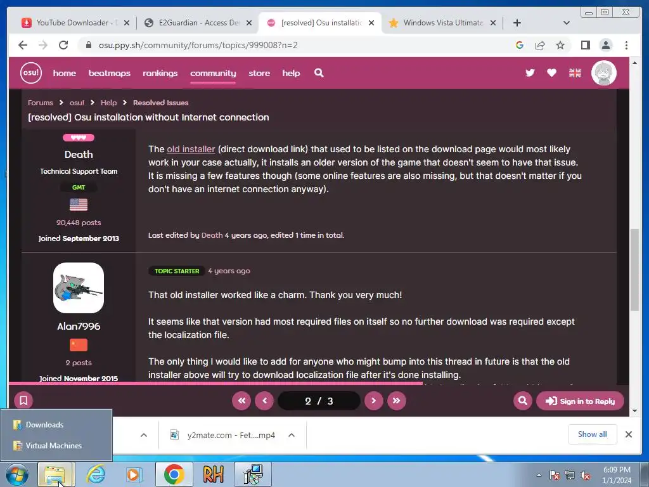Expand options for y2mate download item
The height and width of the screenshot is (487, 649).
coord(292,435)
